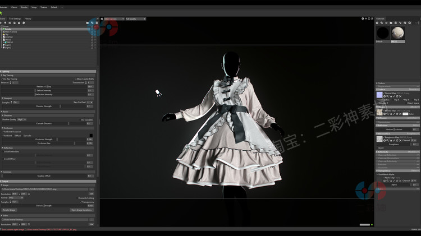Browse for video output path with ellipsis button

(x=91, y=220)
